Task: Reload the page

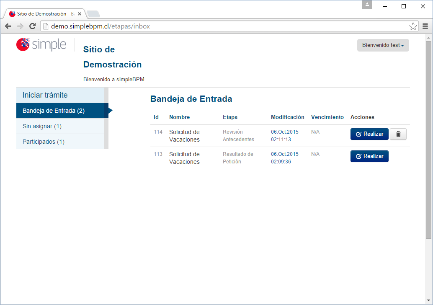Action: click(x=32, y=26)
